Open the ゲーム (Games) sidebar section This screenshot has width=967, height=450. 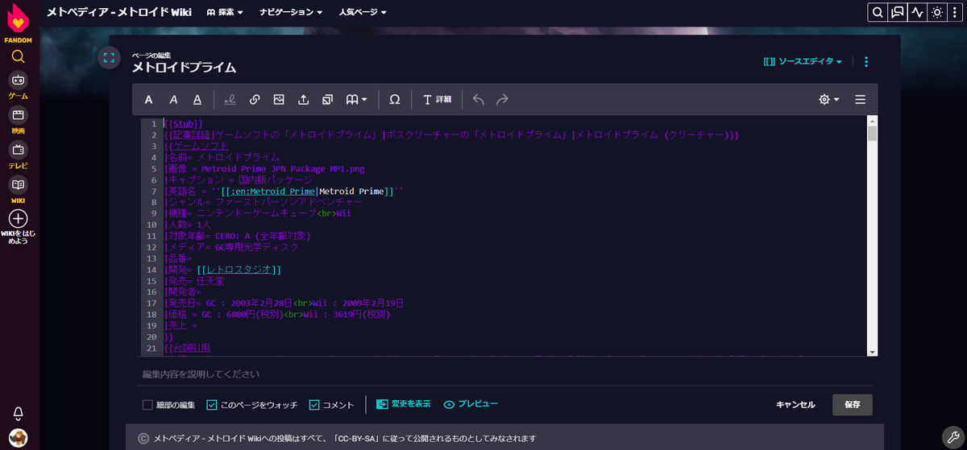[19, 85]
